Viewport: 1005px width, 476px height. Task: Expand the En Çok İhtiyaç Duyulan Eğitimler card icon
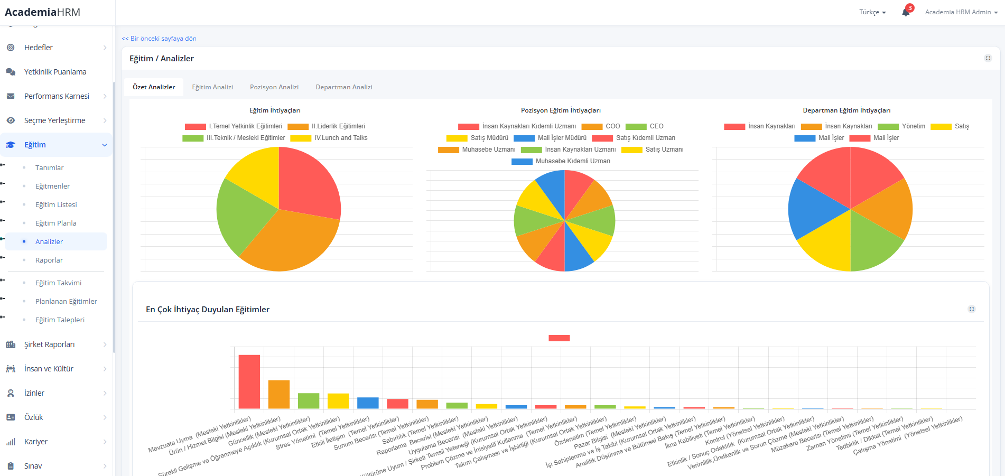972,309
